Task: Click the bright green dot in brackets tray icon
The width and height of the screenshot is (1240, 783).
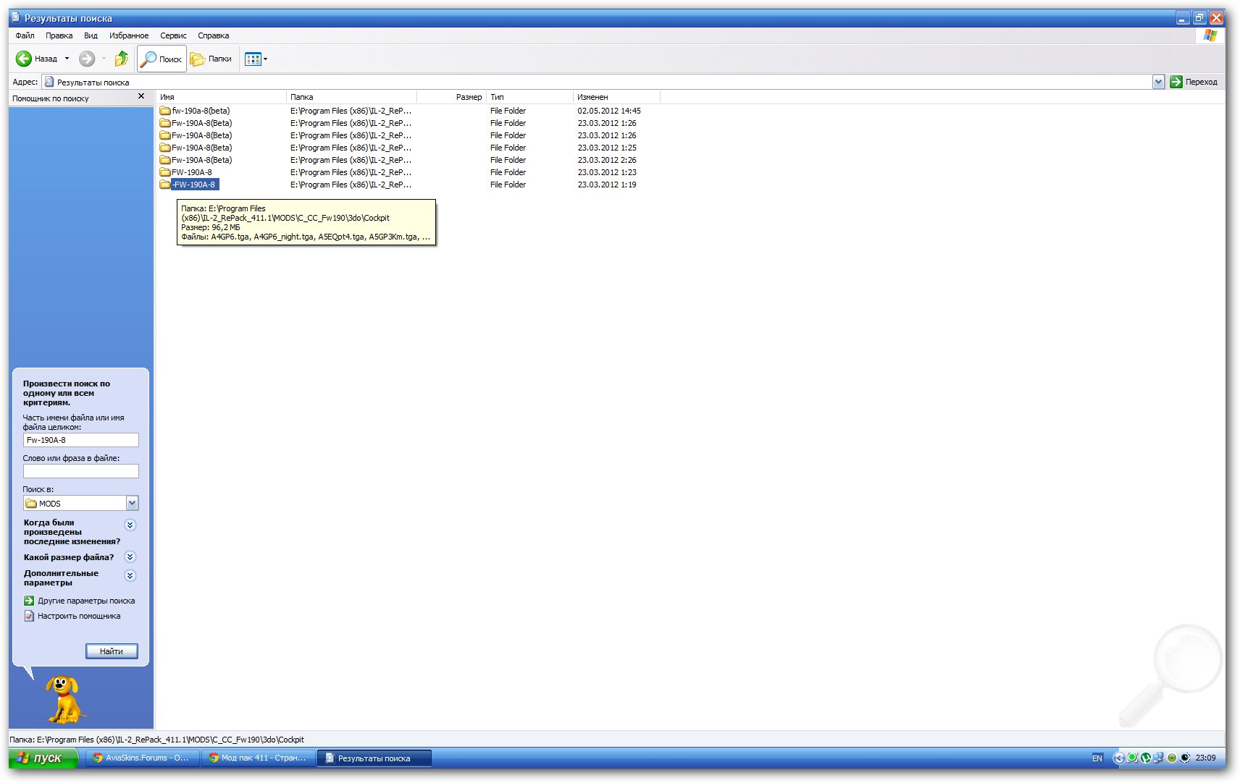Action: [x=1132, y=758]
